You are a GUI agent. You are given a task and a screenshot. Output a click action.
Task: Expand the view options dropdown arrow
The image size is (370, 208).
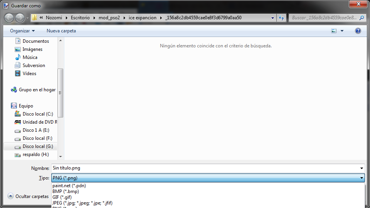click(x=342, y=31)
